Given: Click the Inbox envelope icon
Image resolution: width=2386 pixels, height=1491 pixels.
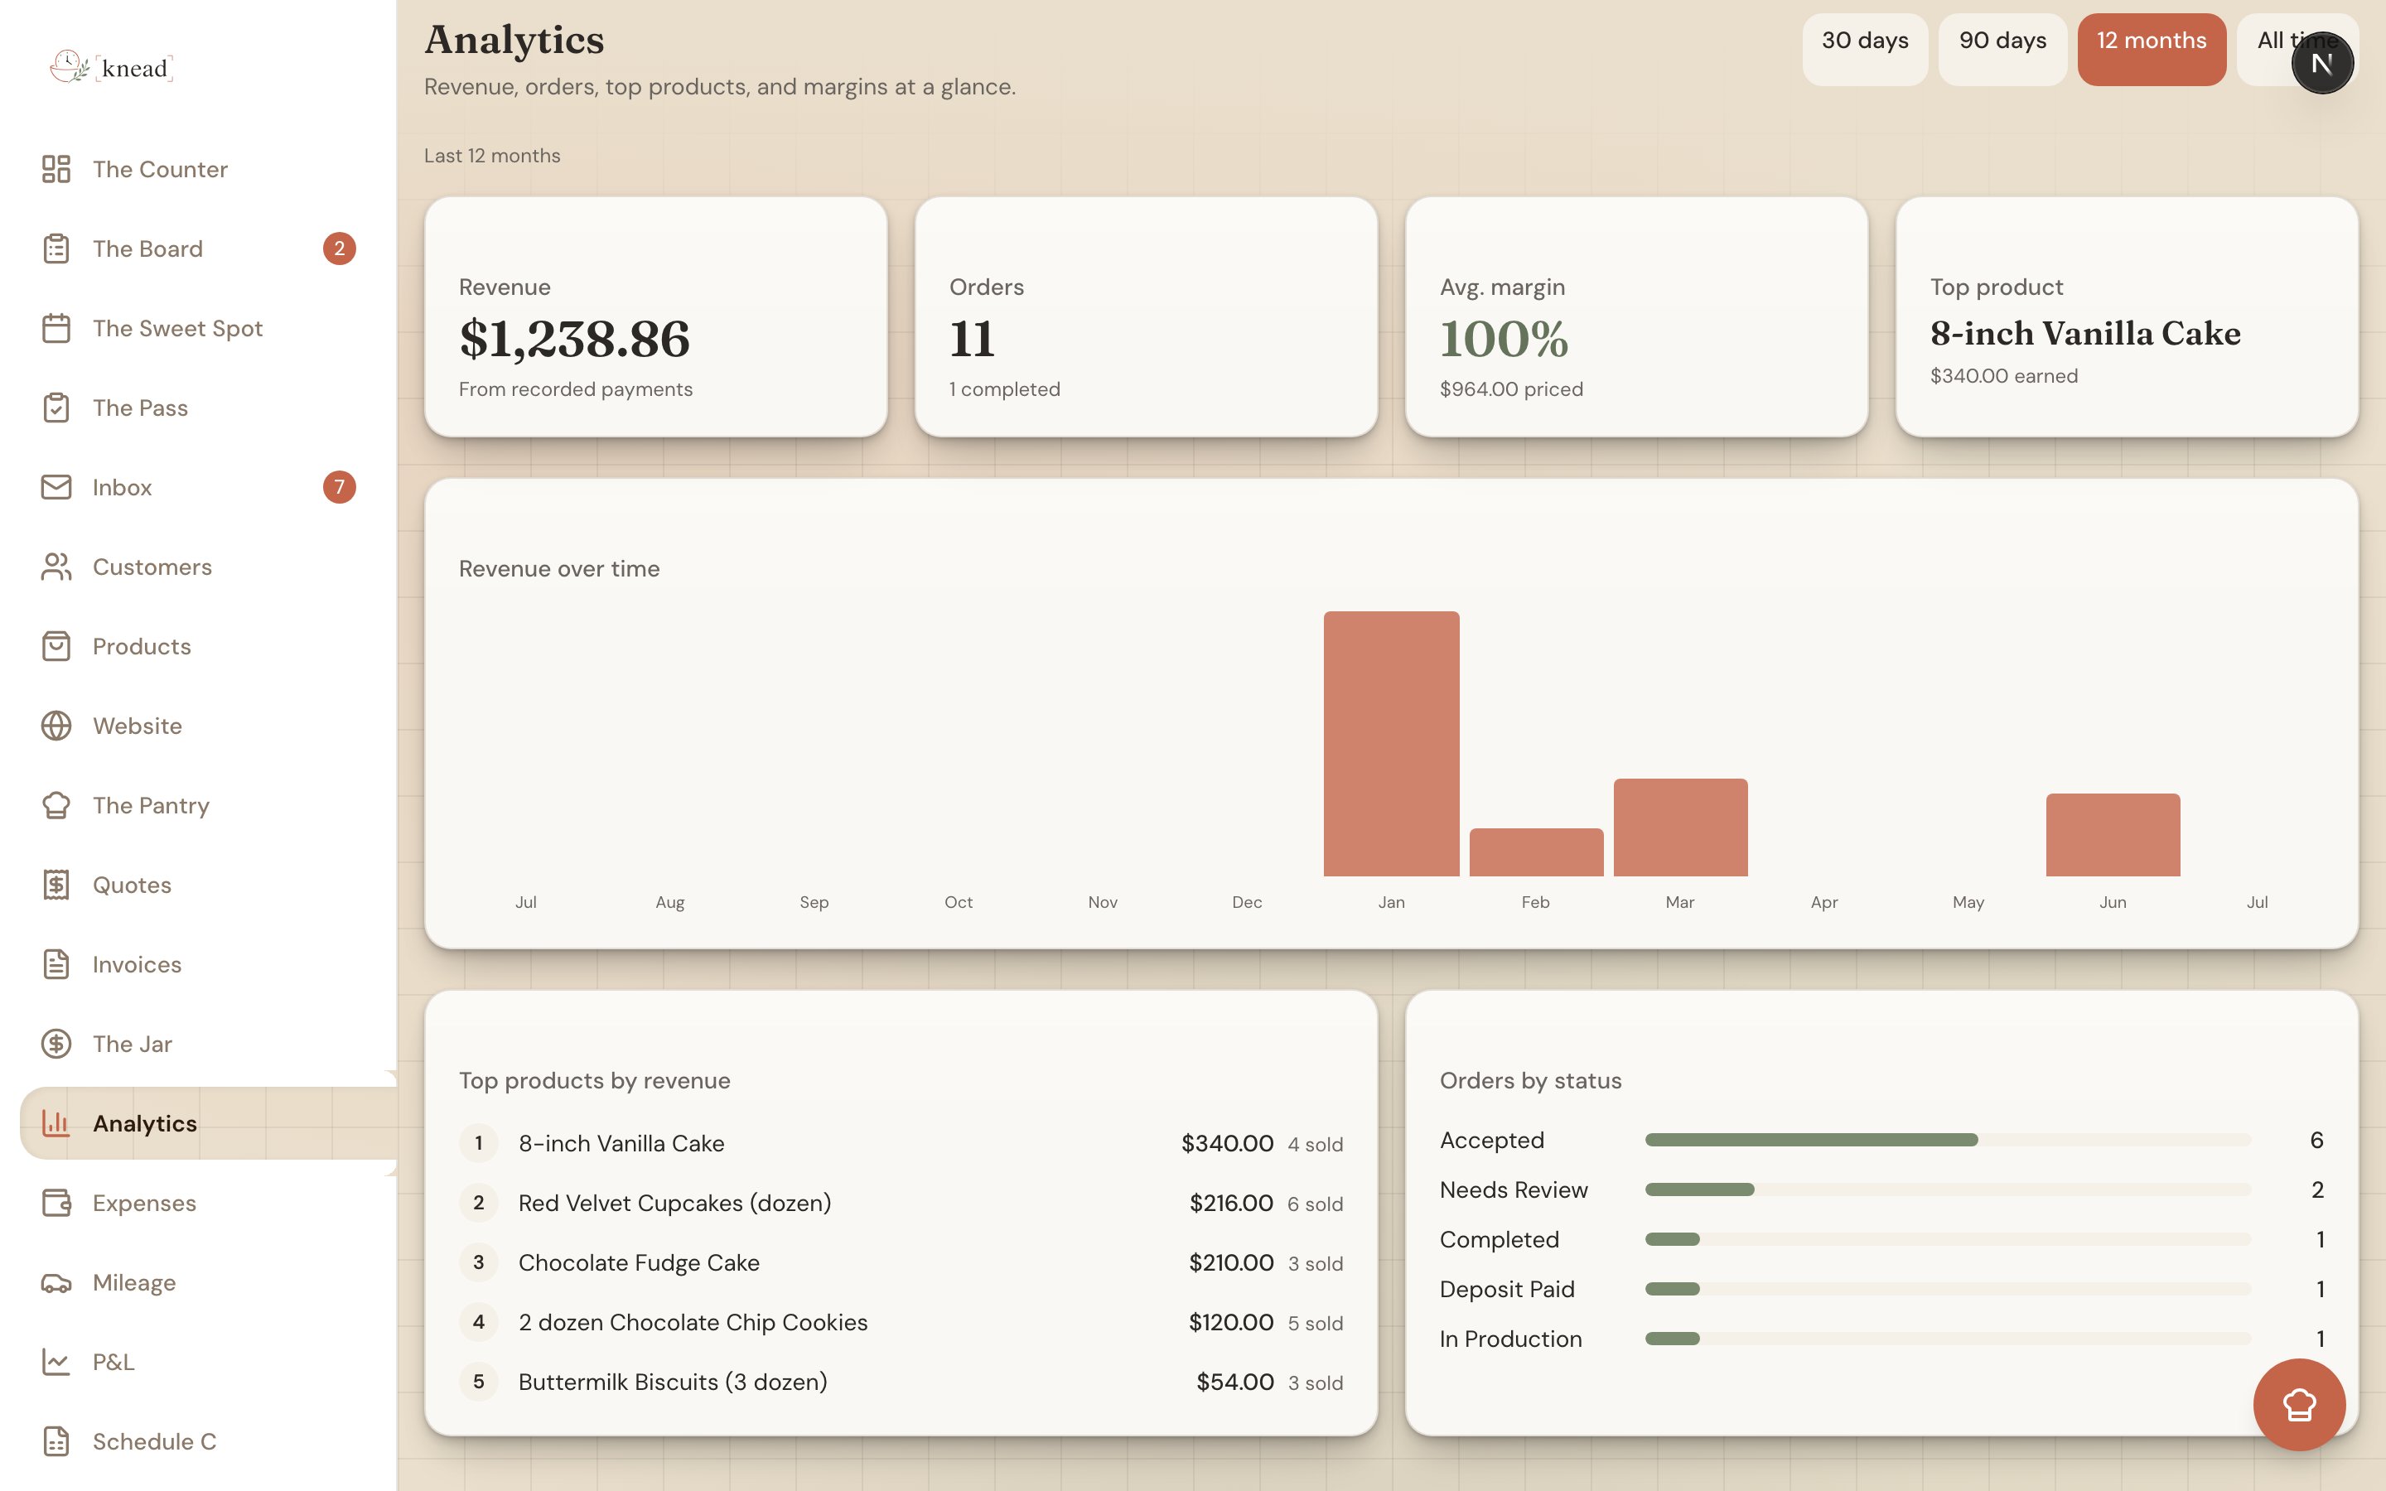Looking at the screenshot, I should pos(56,487).
